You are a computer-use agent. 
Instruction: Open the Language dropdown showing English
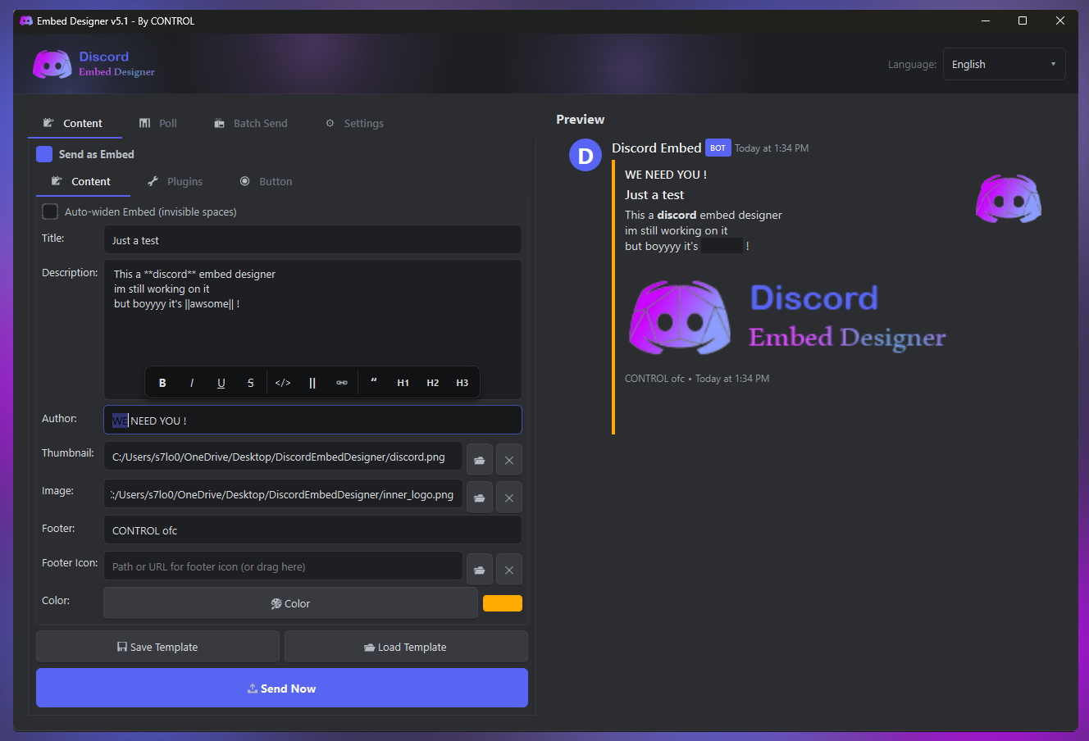click(x=1005, y=64)
